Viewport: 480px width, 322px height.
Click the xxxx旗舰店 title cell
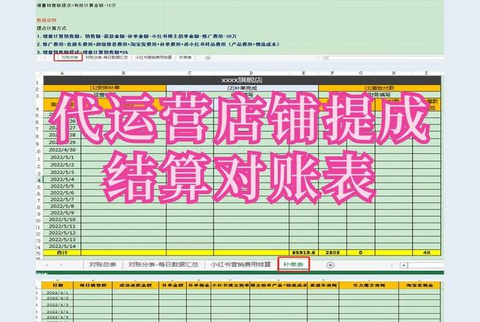242,80
